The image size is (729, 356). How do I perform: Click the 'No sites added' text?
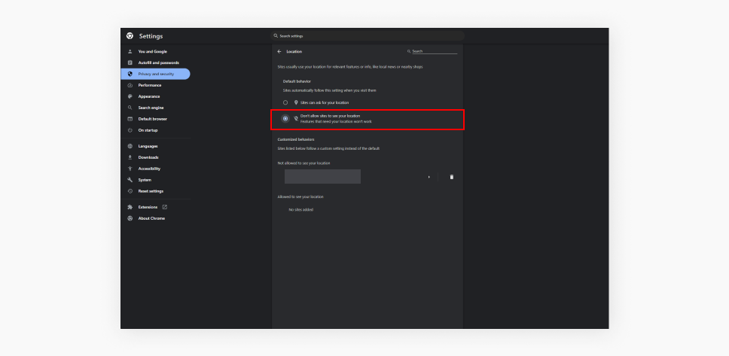pyautogui.click(x=300, y=209)
